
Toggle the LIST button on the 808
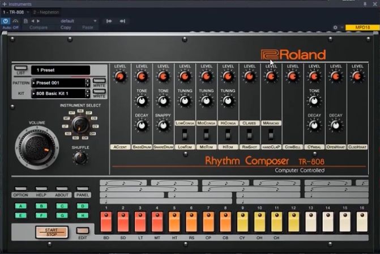pos(20,68)
